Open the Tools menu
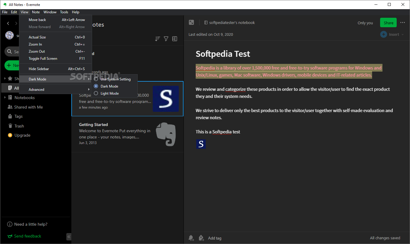This screenshot has height=244, width=410. click(64, 12)
